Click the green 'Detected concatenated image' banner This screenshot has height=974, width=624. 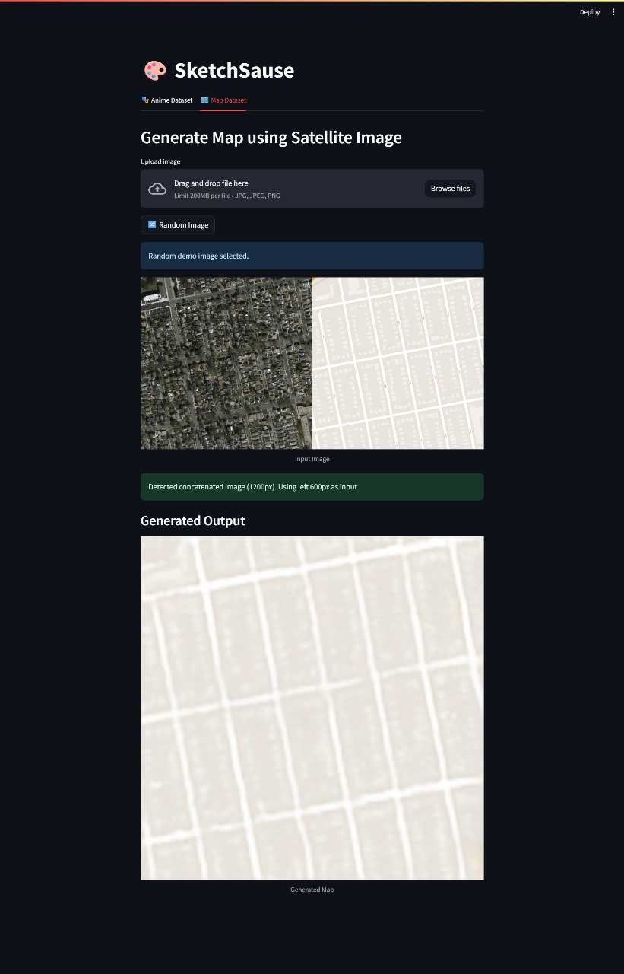pyautogui.click(x=312, y=487)
